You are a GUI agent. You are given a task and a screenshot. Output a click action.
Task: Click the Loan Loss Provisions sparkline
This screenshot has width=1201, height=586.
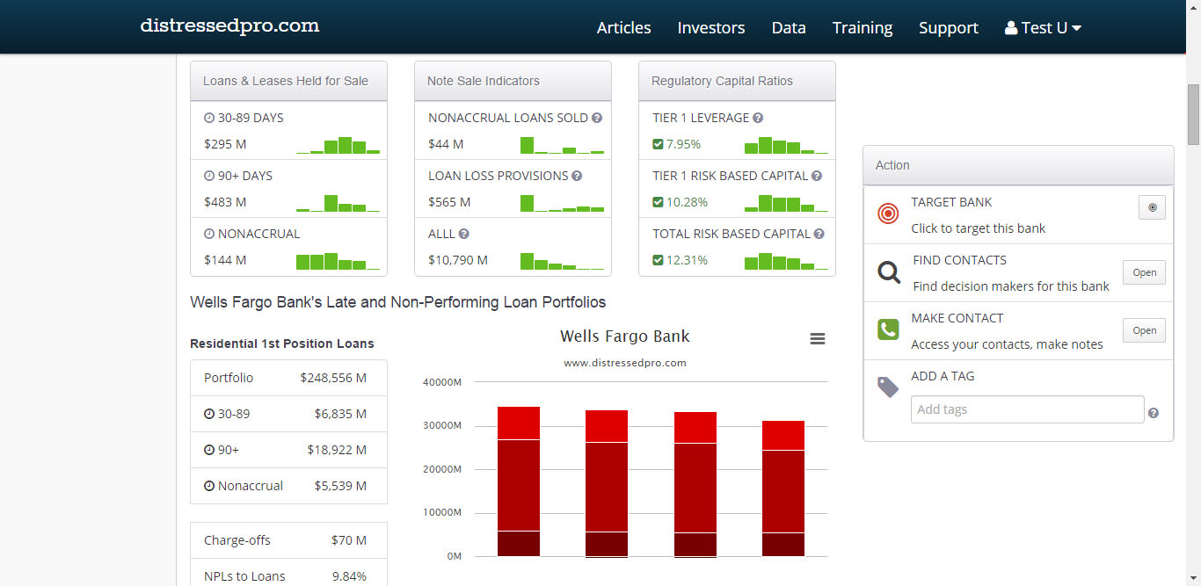[563, 203]
